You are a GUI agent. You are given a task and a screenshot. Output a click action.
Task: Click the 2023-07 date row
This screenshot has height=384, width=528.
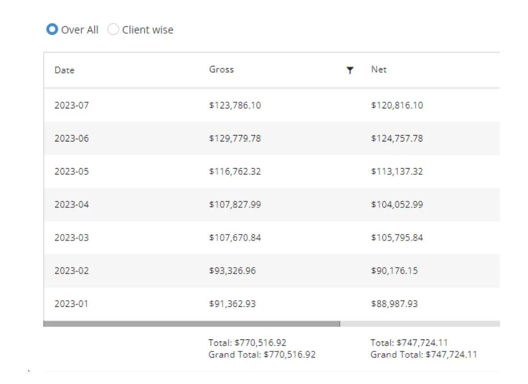pyautogui.click(x=71, y=105)
